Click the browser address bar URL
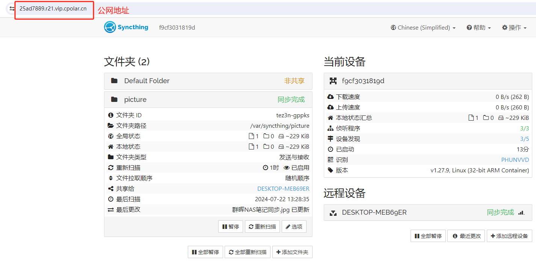Viewport: 536px width, 269px height. coord(53,8)
